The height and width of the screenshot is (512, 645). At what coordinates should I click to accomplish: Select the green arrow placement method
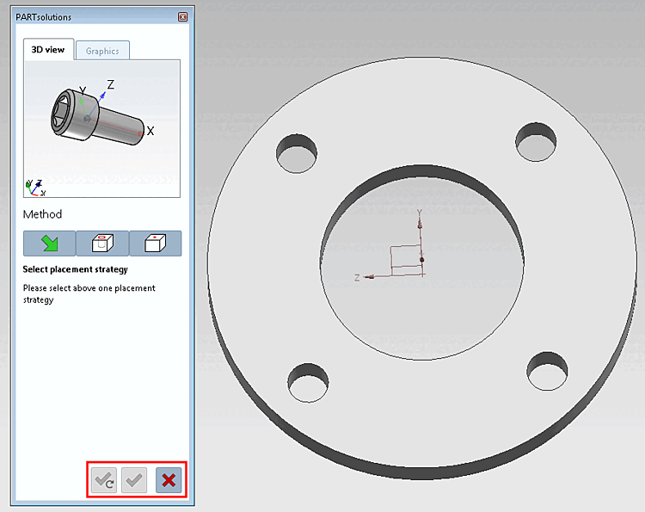49,244
